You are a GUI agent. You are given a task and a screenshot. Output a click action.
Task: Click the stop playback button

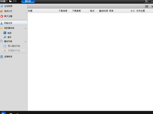point(11,113)
